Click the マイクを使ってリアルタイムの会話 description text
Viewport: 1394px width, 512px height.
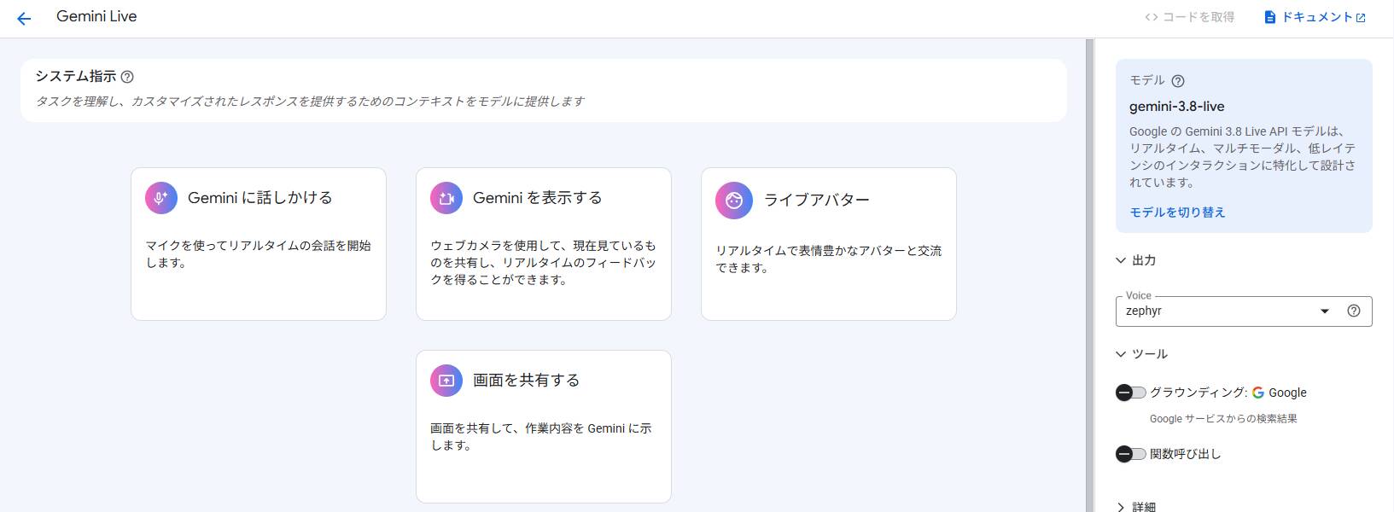(x=259, y=254)
